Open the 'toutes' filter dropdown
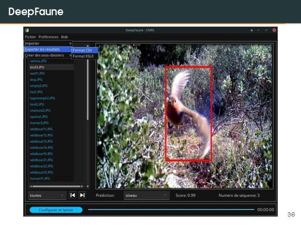Screen dimensions: 301x225 47,195
